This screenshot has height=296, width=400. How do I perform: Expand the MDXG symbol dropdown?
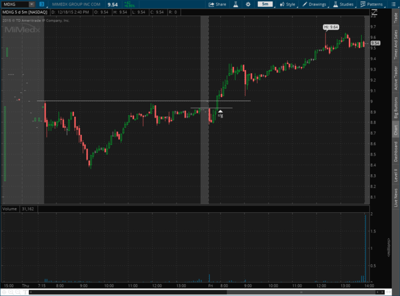(33, 4)
